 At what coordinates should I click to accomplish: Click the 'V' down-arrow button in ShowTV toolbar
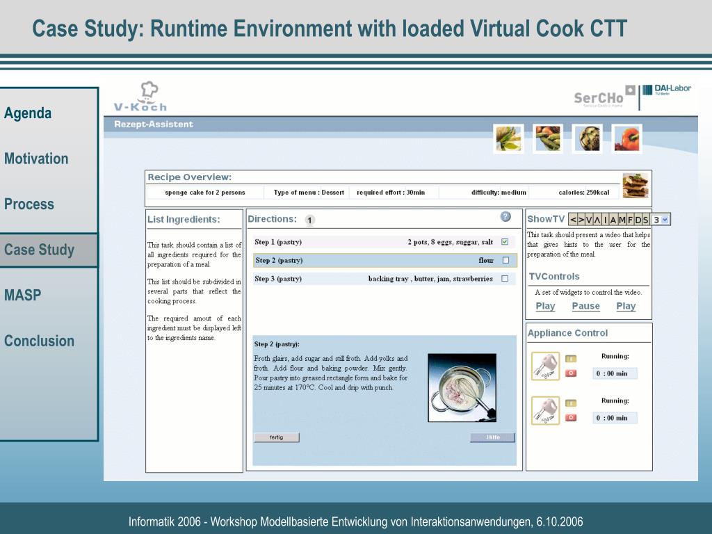click(589, 220)
